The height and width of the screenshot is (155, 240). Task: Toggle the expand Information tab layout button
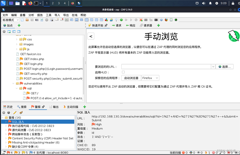[x=77, y=20]
